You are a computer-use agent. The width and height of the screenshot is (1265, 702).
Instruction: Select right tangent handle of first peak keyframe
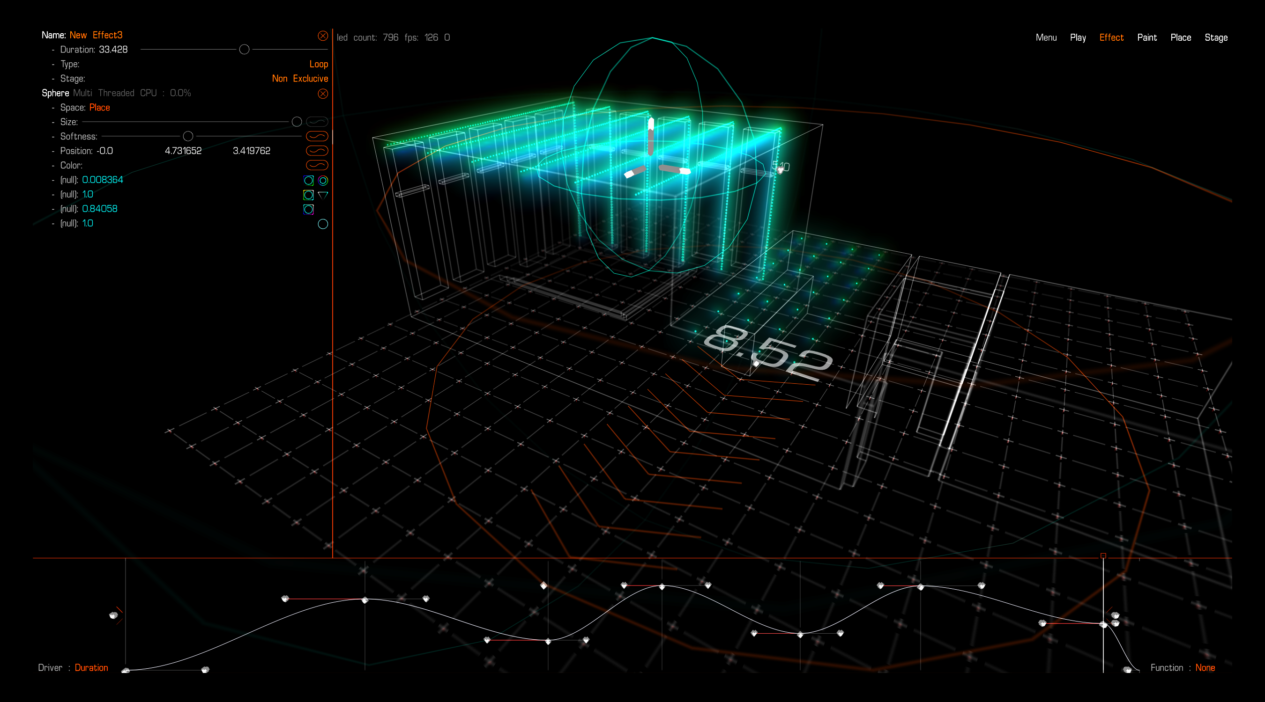(x=426, y=599)
